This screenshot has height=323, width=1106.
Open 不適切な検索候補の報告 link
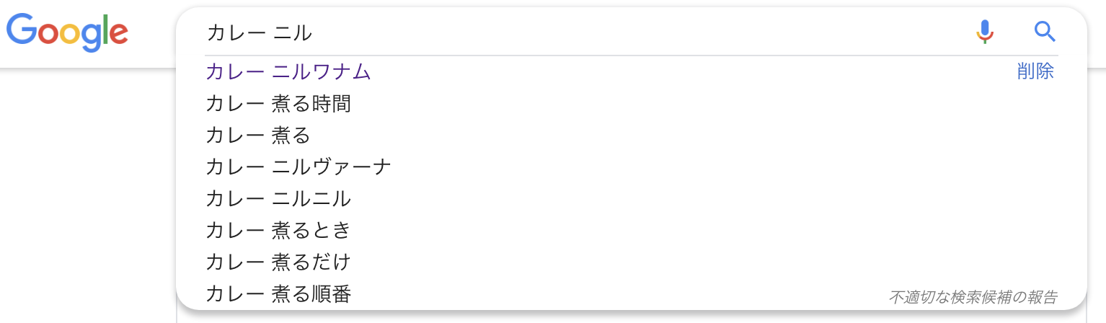tap(973, 296)
